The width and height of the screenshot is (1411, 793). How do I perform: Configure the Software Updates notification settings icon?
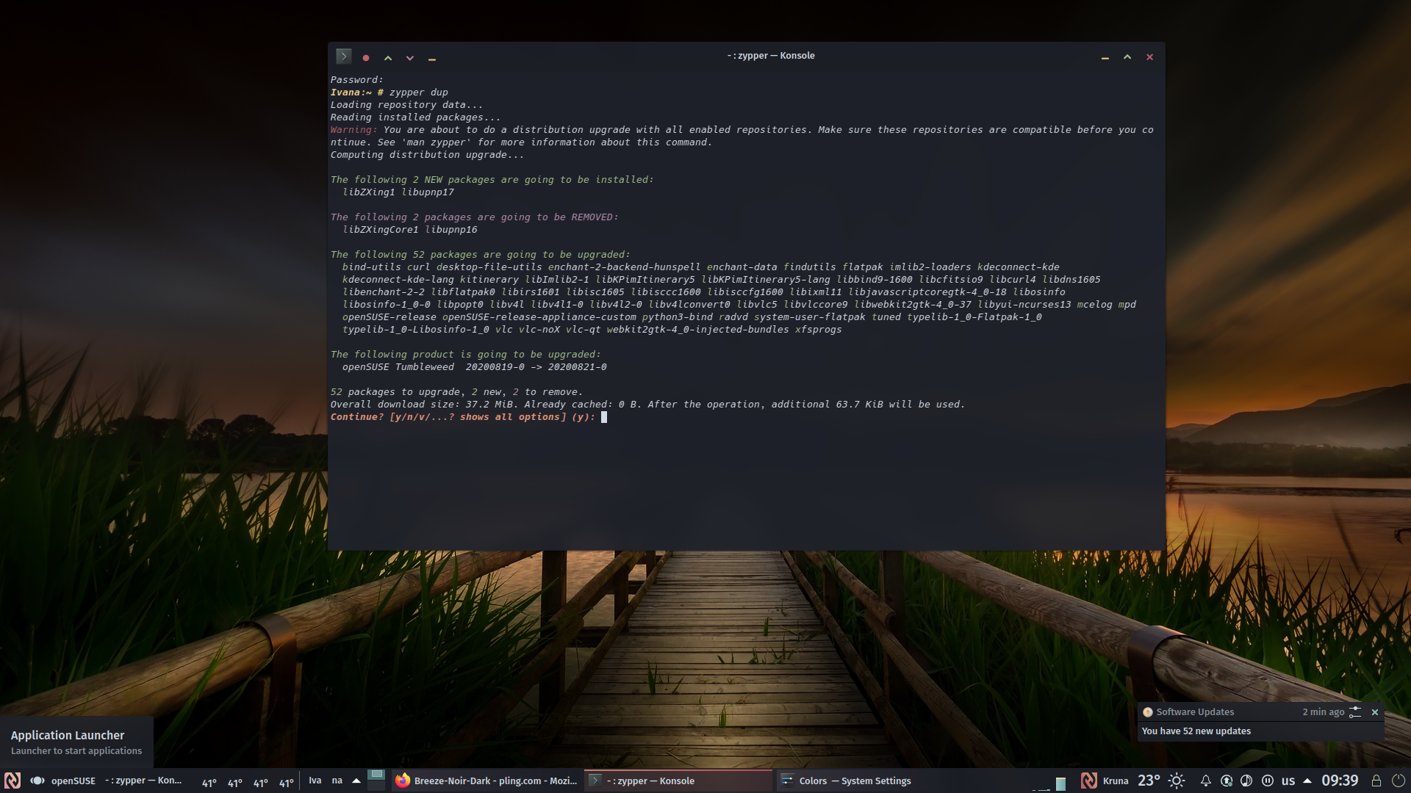point(1355,712)
